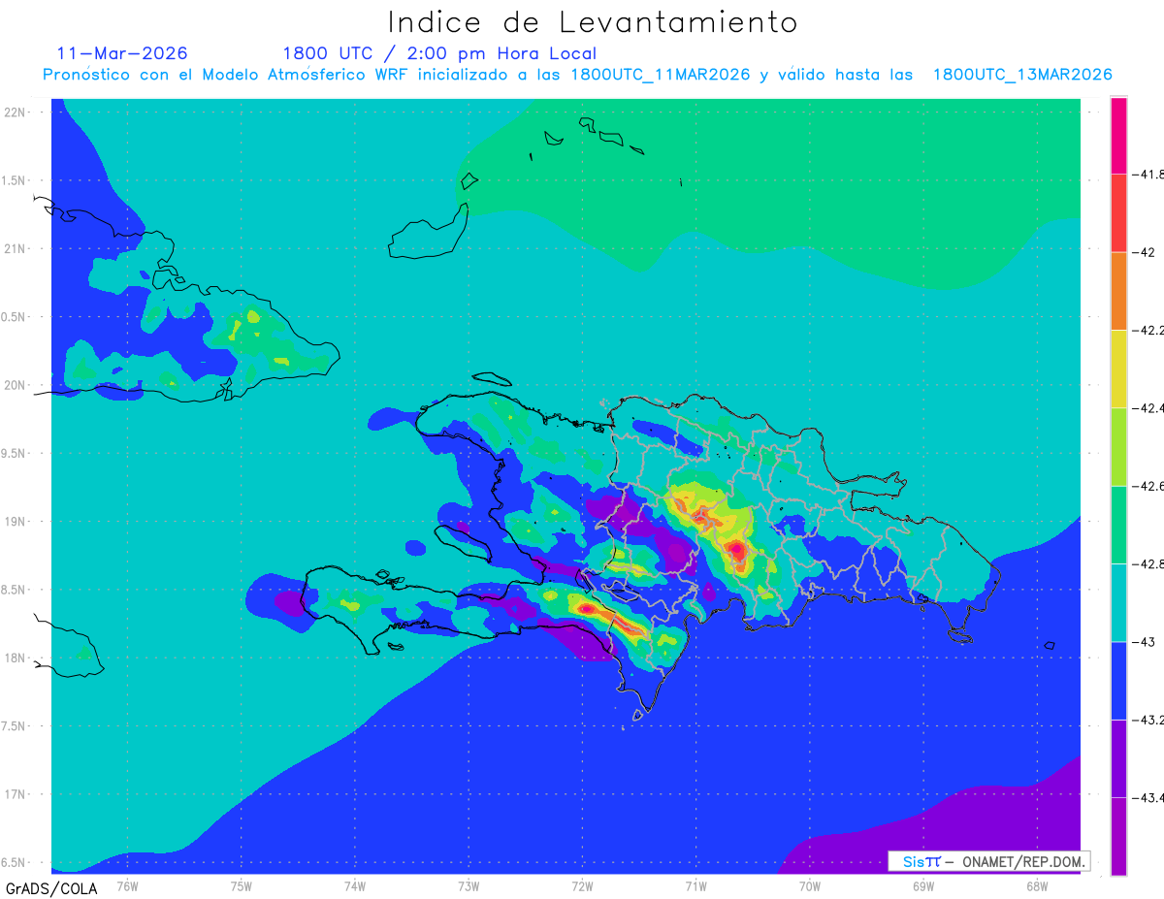Click the "ONAMET/REP.DOM." source box
This screenshot has height=899, width=1164.
tap(989, 861)
